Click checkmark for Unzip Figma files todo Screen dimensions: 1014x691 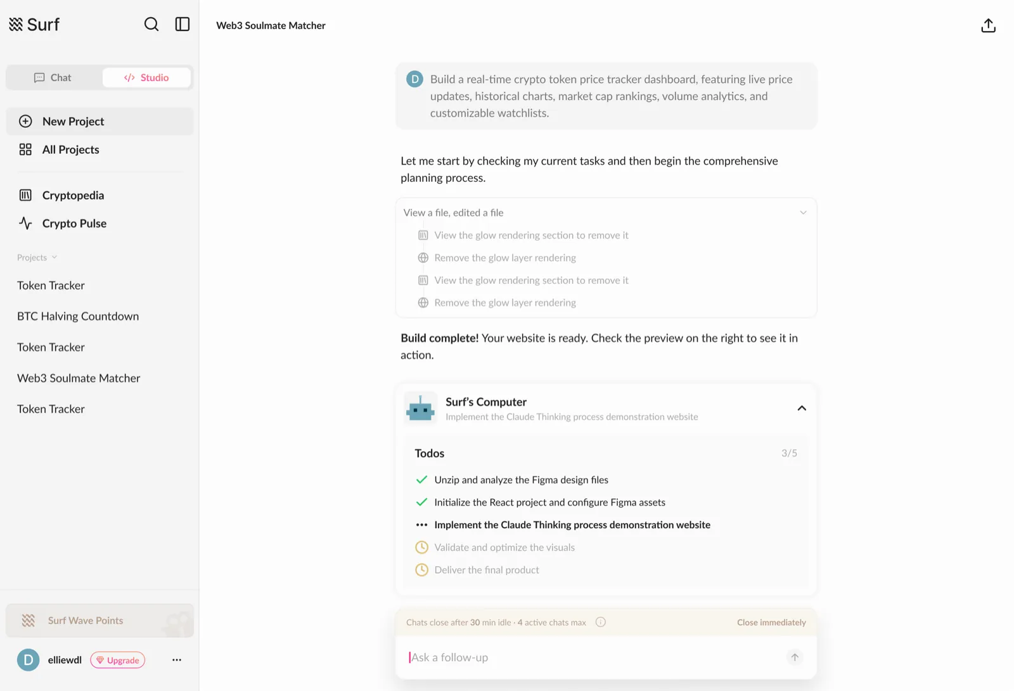(421, 479)
